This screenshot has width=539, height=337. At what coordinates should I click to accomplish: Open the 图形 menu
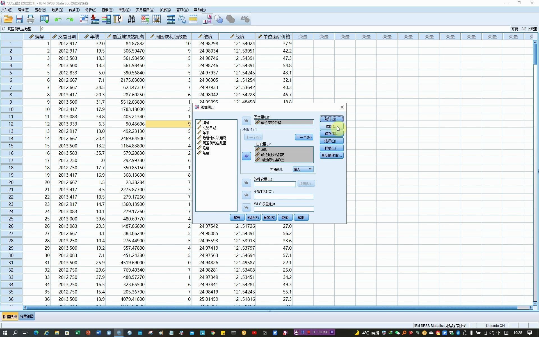pos(124,10)
